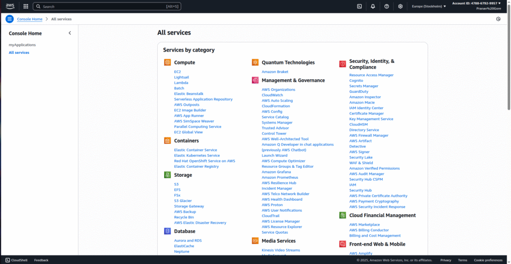Click the Quantum Technologies category icon
The image size is (511, 264).
(x=255, y=62)
